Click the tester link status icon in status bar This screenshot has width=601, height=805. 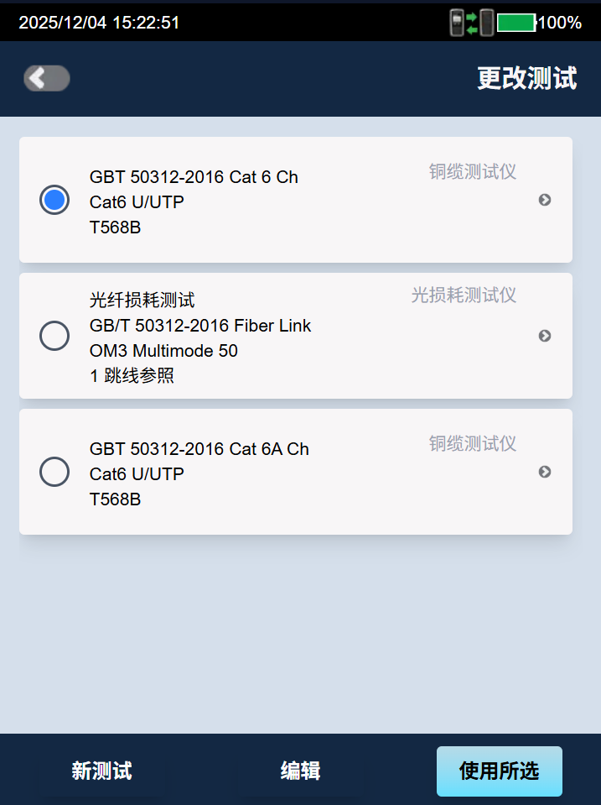pos(471,23)
